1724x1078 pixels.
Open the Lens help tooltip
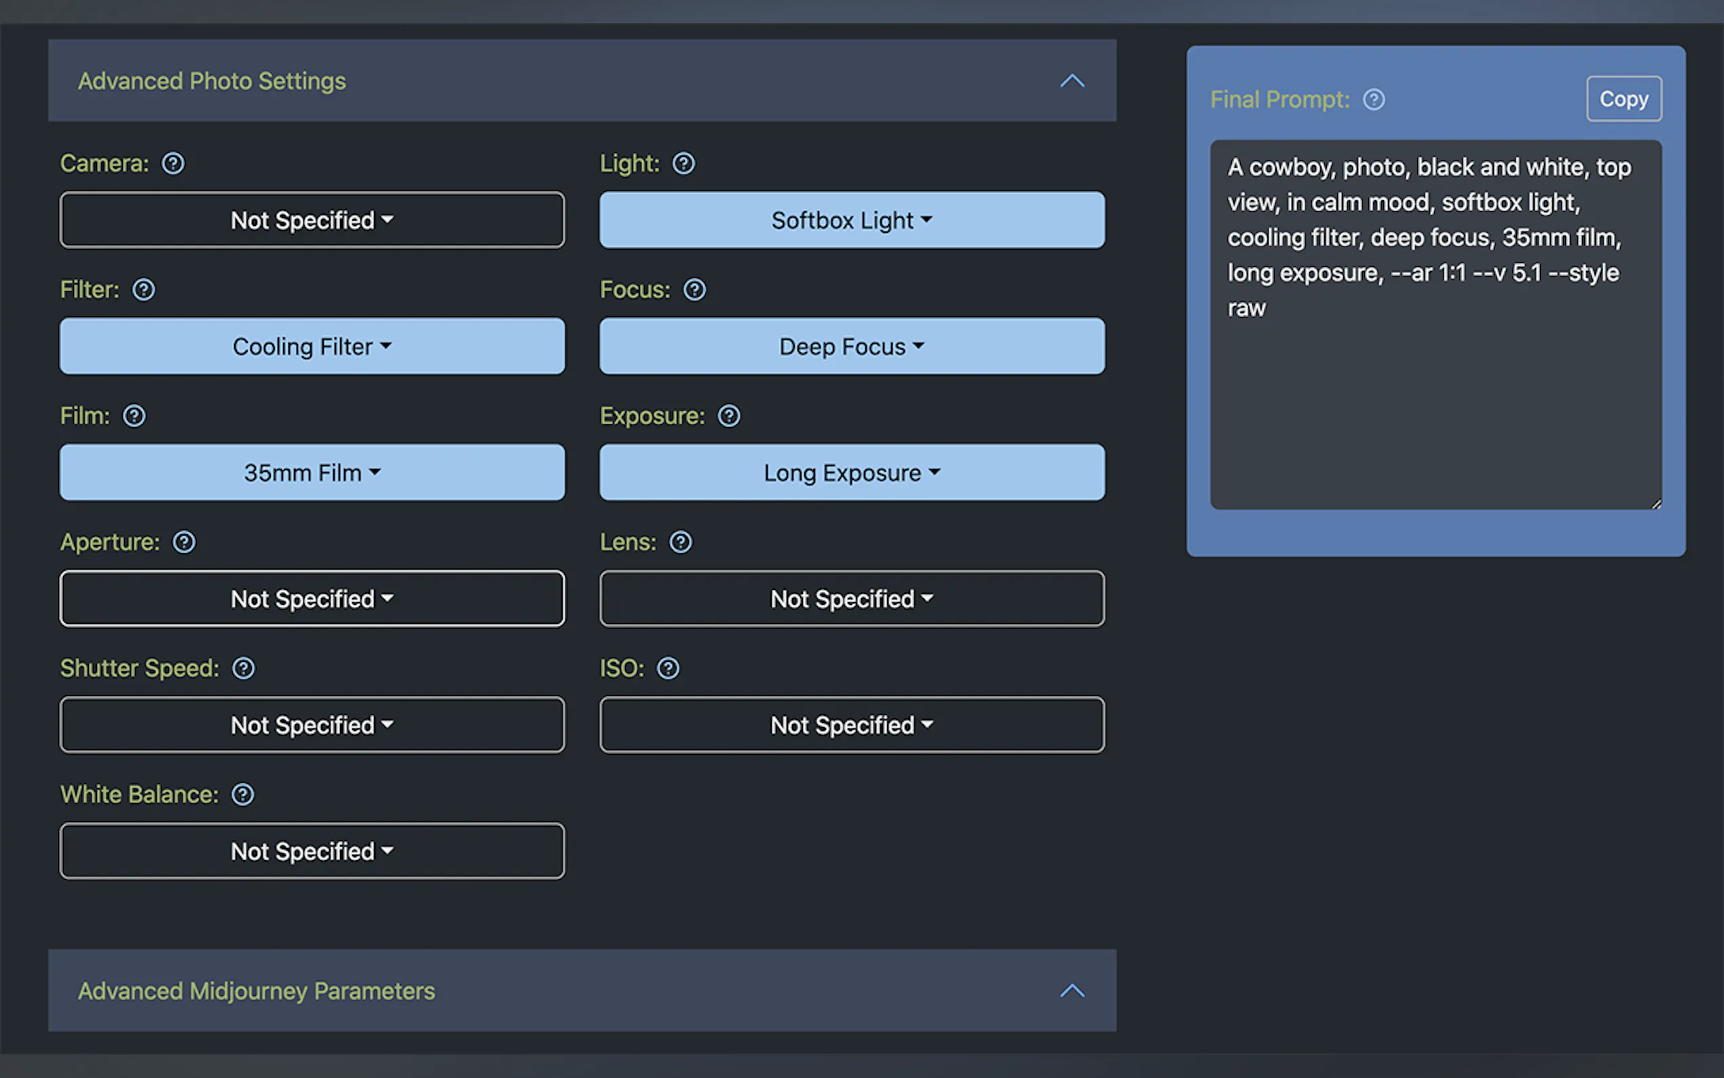coord(679,542)
